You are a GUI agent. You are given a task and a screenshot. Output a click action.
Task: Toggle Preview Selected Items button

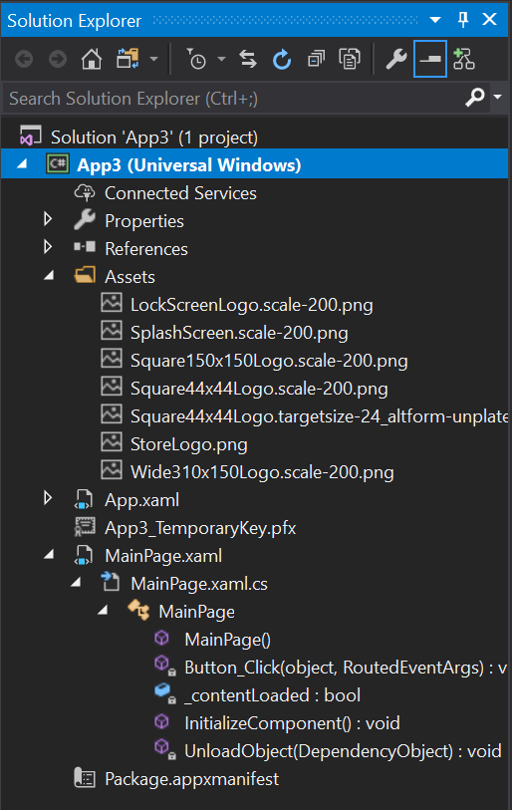point(430,60)
